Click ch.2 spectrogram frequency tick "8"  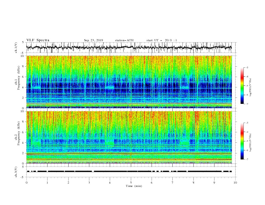23,122
